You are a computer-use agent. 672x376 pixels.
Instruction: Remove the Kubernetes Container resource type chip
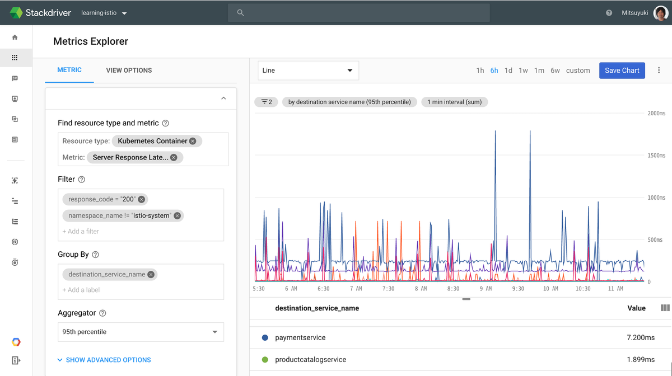(x=193, y=141)
